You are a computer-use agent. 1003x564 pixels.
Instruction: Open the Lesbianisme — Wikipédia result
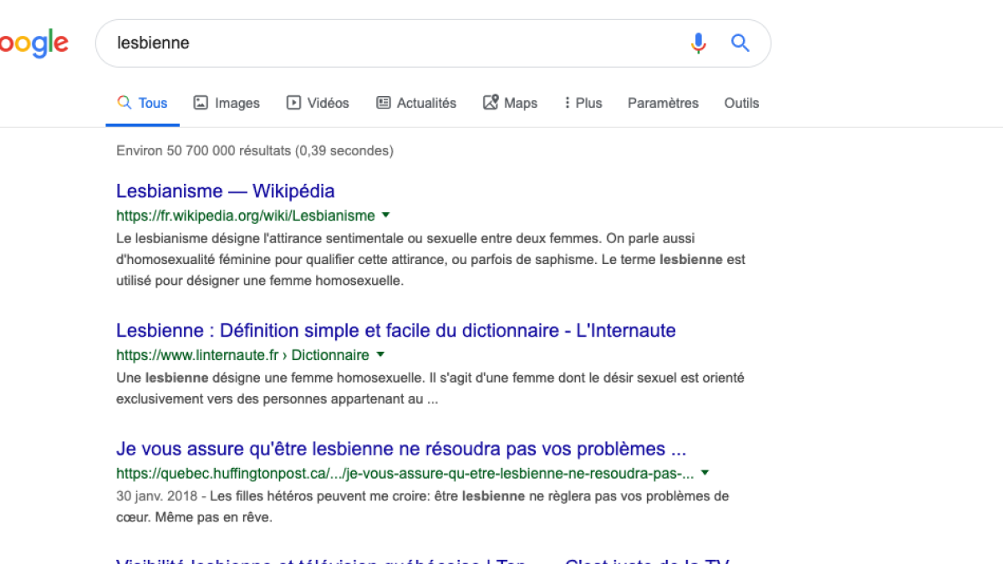pyautogui.click(x=226, y=191)
